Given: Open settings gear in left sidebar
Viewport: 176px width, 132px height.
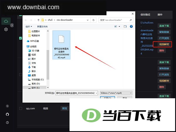Looking at the screenshot, I should tap(6, 29).
